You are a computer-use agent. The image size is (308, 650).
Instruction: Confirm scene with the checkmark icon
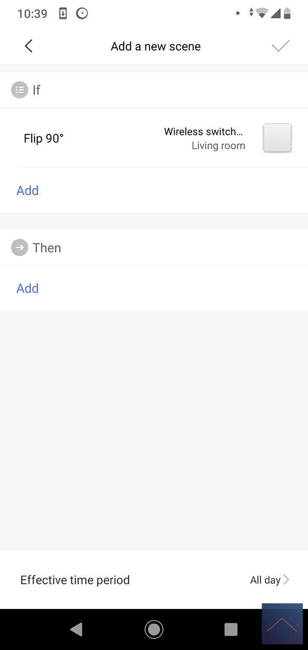pos(280,46)
